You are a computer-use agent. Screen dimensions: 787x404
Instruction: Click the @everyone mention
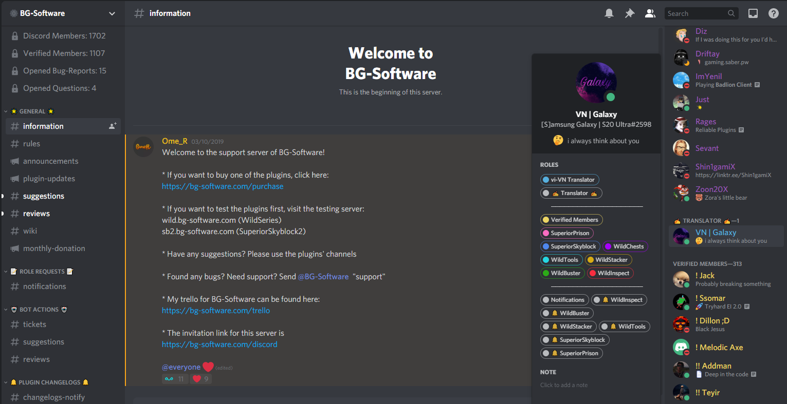pos(181,367)
